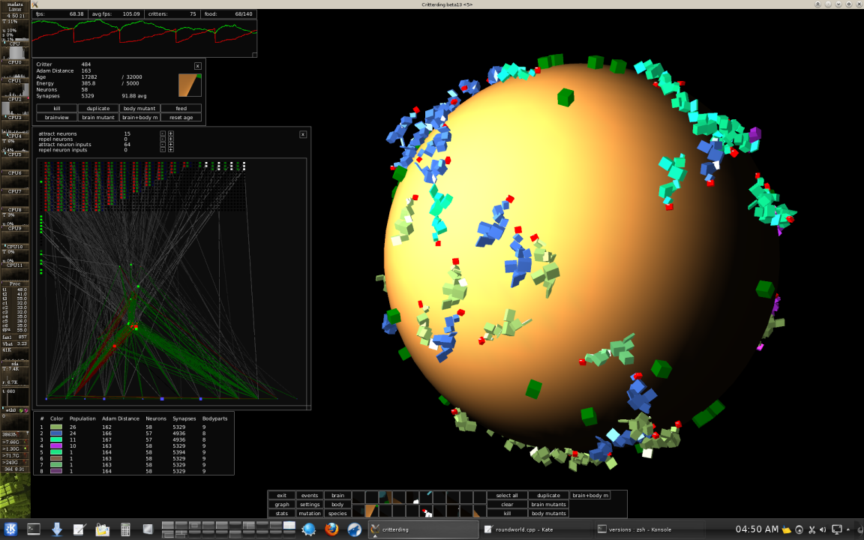This screenshot has height=540, width=864.
Task: Click the Thunderbird icon in the taskbar
Action: click(354, 529)
